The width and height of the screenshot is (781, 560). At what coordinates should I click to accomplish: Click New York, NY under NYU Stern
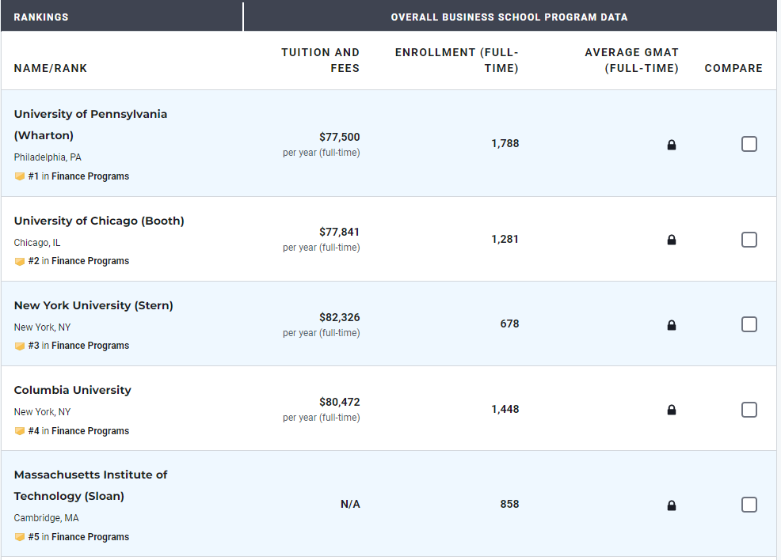42,327
